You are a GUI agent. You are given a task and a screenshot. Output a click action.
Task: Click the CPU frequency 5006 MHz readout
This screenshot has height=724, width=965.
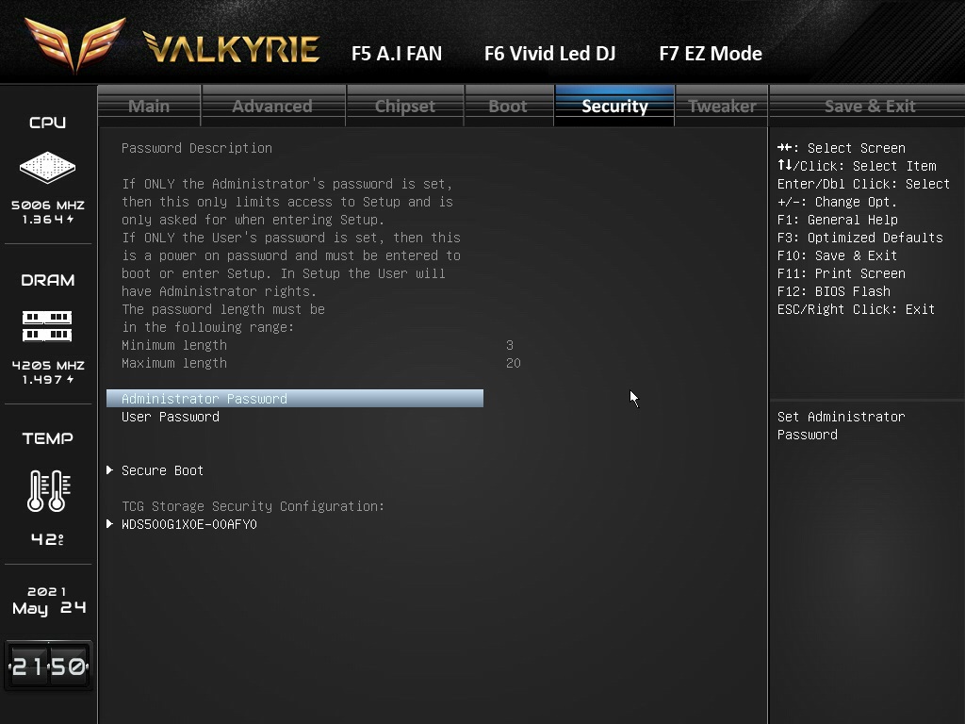coord(48,205)
